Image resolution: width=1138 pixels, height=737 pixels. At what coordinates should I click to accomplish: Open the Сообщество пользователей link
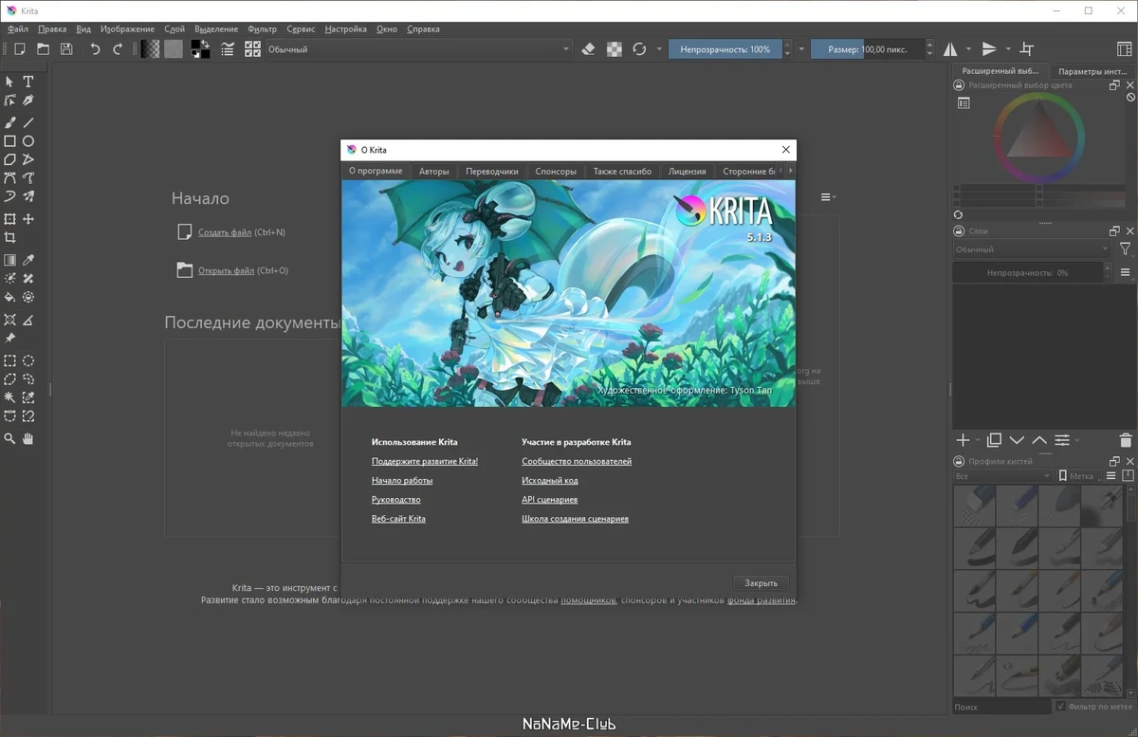577,461
